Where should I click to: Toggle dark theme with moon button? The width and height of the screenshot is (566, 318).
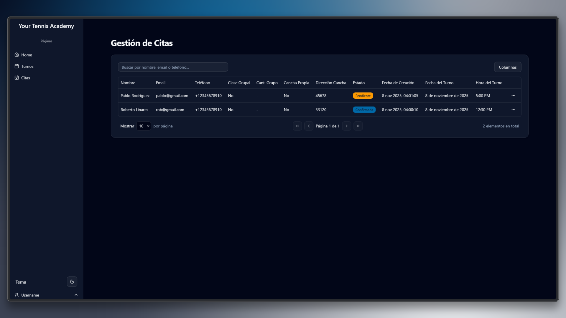[72, 282]
